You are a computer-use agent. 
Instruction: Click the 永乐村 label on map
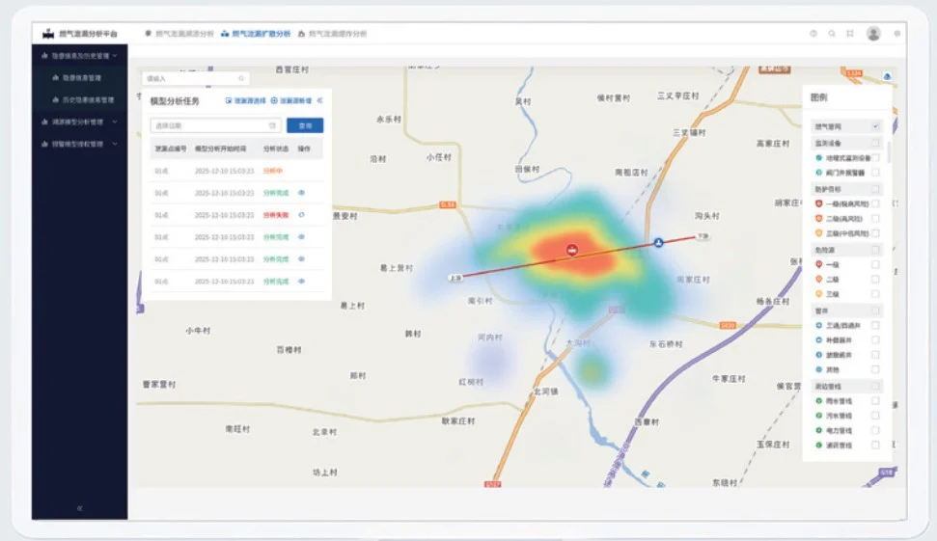(x=389, y=119)
